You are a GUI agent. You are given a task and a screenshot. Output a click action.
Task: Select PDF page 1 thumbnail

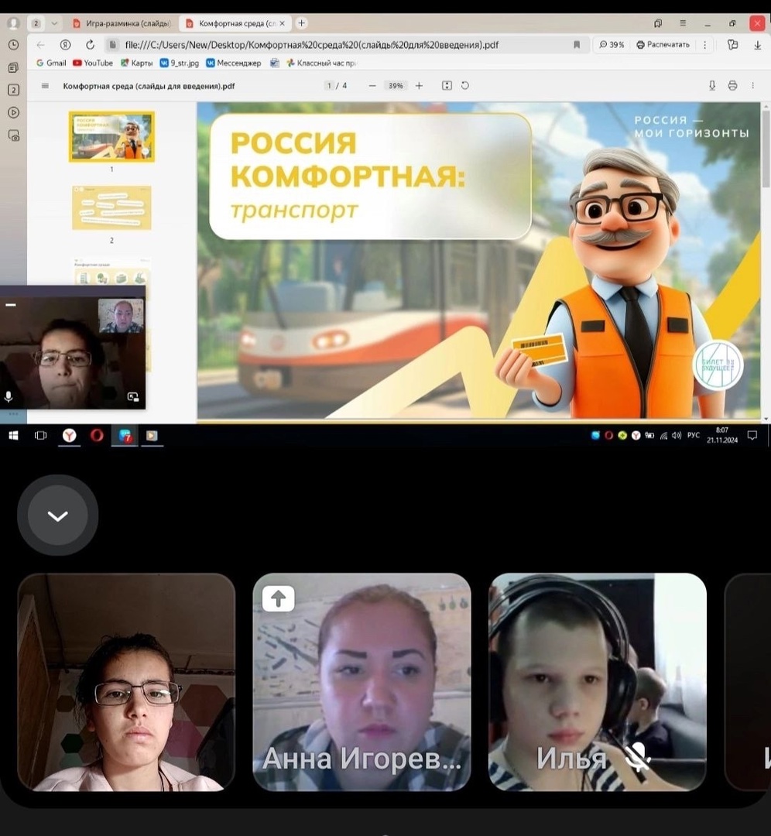click(x=111, y=136)
